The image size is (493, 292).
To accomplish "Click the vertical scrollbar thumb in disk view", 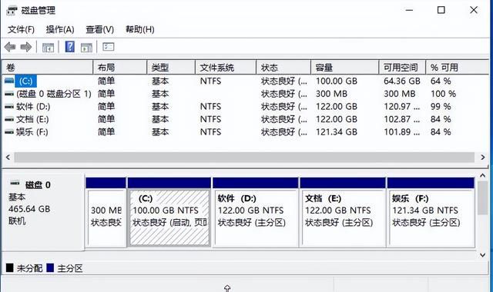I will pos(483,198).
